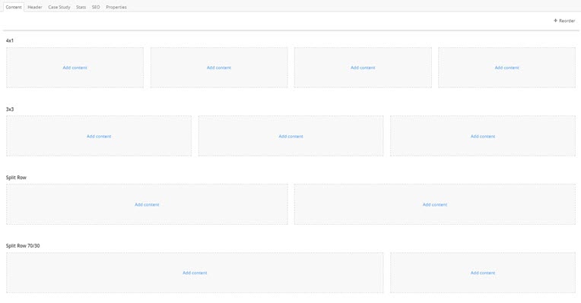Add content to left Split Row cell
This screenshot has height=303, width=581.
147,204
